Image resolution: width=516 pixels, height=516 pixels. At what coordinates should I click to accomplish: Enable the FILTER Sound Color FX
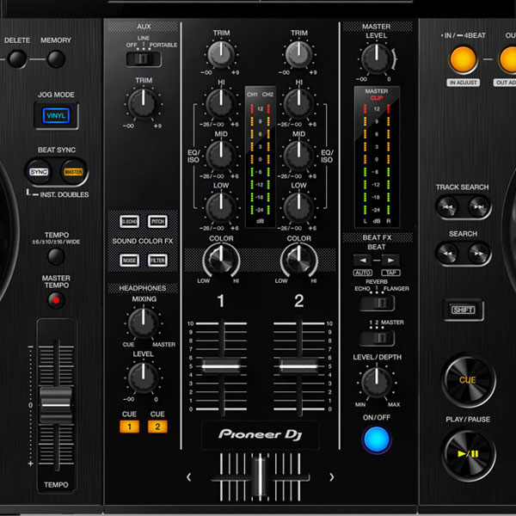157,261
